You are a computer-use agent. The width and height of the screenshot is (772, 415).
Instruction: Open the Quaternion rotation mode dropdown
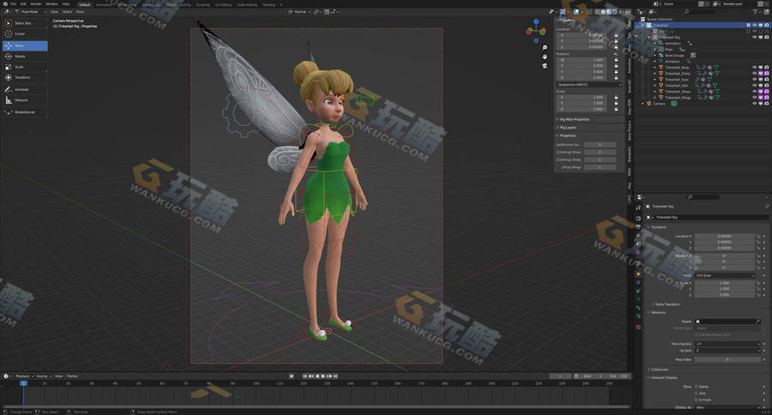[x=588, y=85]
